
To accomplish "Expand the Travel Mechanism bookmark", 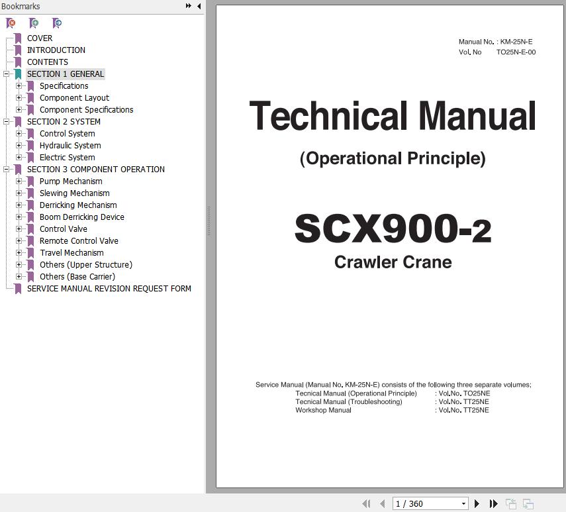I will pos(19,253).
